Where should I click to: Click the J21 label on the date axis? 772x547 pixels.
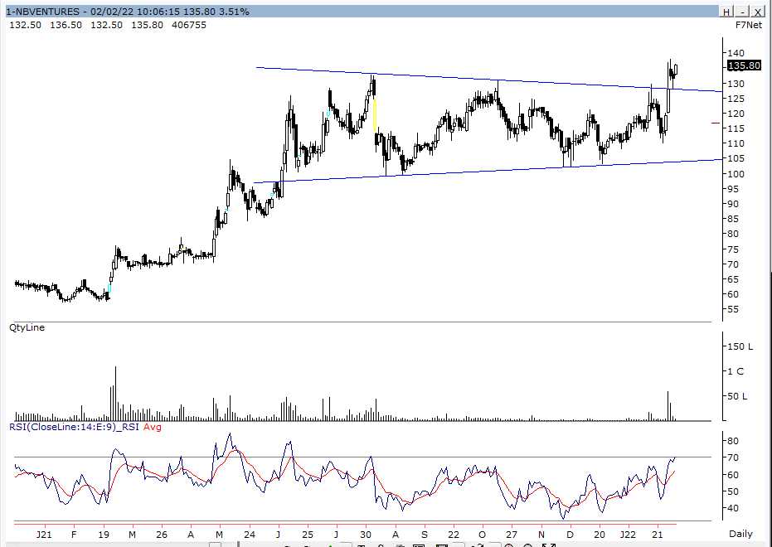click(44, 535)
